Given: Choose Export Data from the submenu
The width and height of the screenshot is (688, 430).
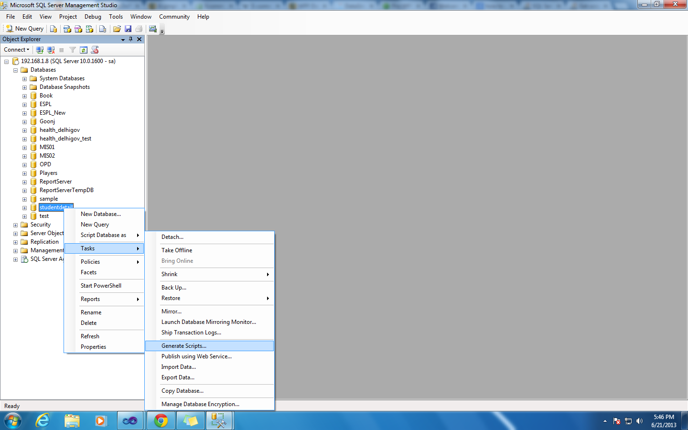Looking at the screenshot, I should click(x=209, y=377).
